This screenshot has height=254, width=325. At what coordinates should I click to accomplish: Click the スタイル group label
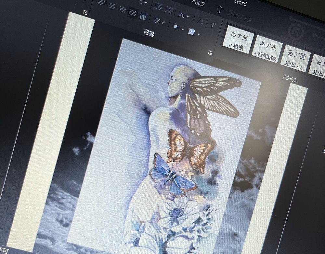click(289, 78)
